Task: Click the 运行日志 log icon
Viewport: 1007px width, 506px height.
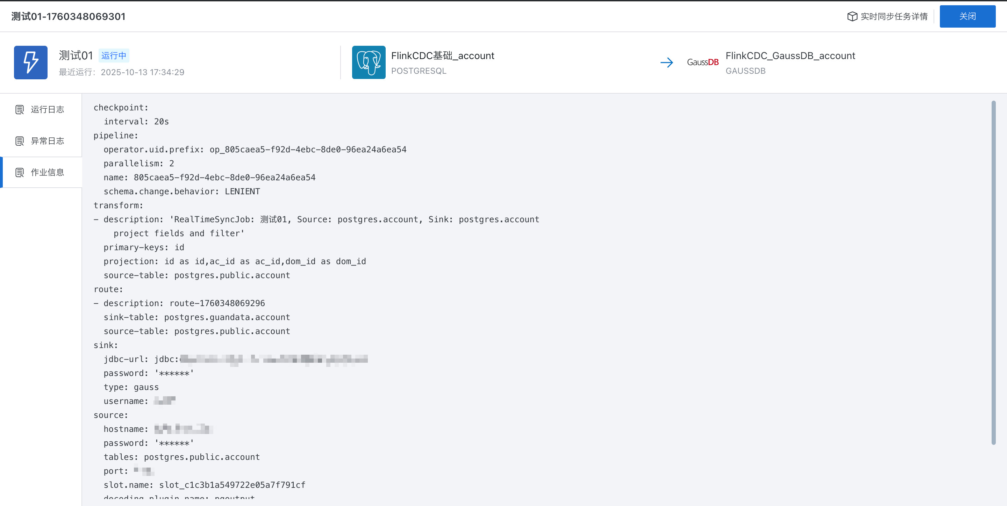Action: pyautogui.click(x=20, y=109)
